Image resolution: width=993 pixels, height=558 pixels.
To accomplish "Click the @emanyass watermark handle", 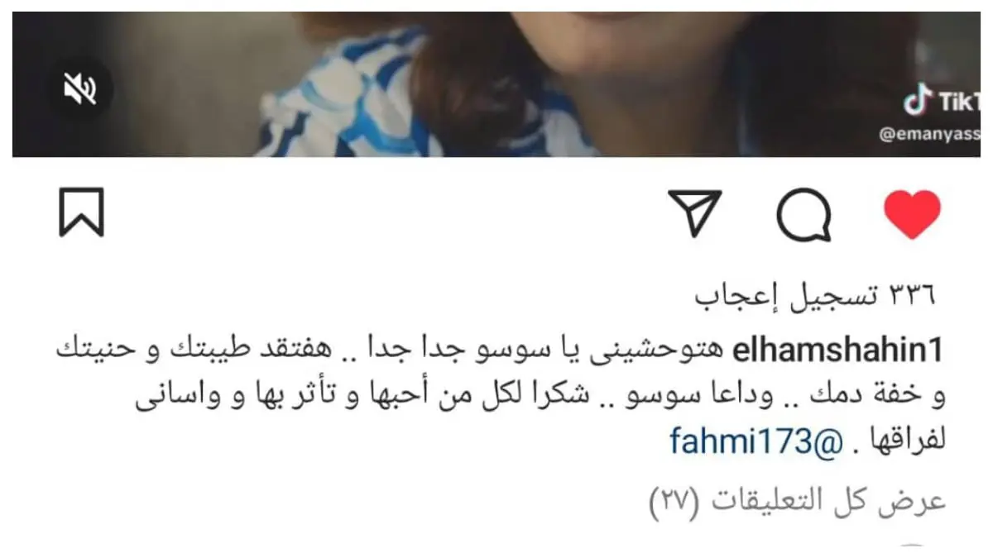I will 930,136.
